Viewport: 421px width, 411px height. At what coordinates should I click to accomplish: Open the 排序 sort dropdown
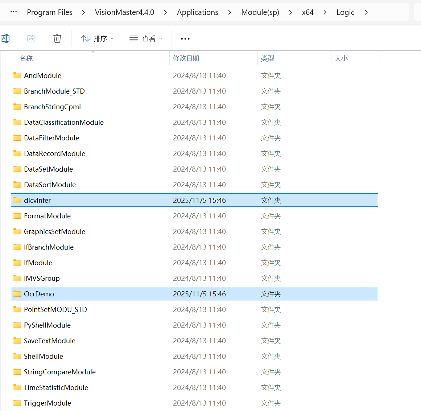tap(97, 38)
